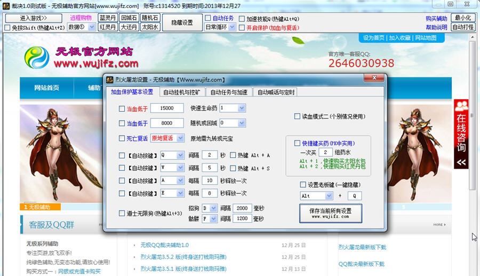
Task: Click 隐藏设置 button
Action: point(182,22)
